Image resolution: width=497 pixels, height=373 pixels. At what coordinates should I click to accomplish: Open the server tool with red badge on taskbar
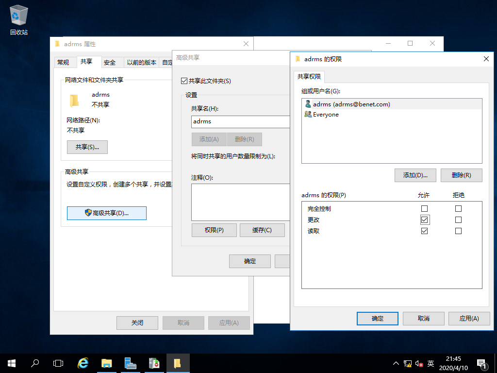154,363
